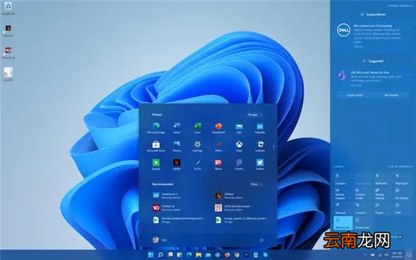The width and height of the screenshot is (416, 260).
Task: Open Task View from the taskbar
Action: coord(170,255)
